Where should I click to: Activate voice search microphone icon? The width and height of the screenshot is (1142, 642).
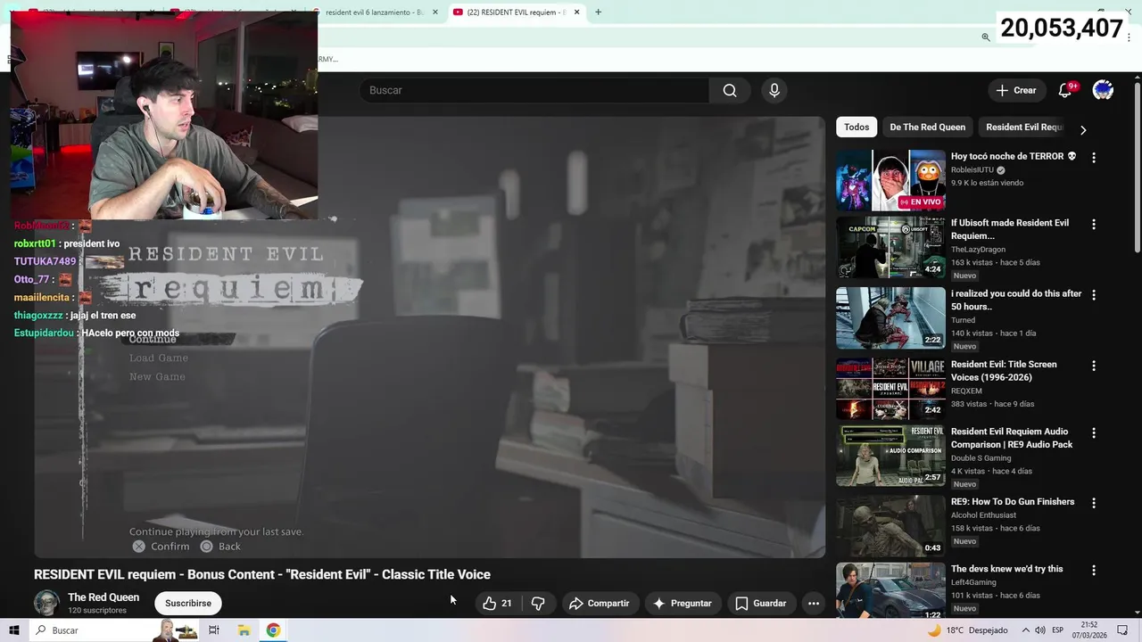774,90
